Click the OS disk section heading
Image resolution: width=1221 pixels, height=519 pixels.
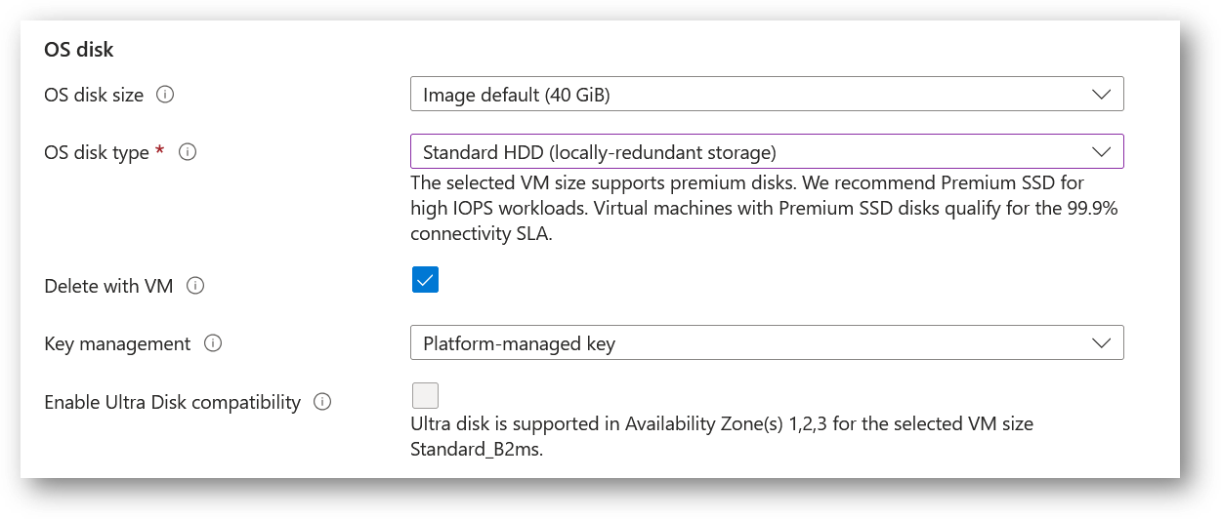[80, 50]
